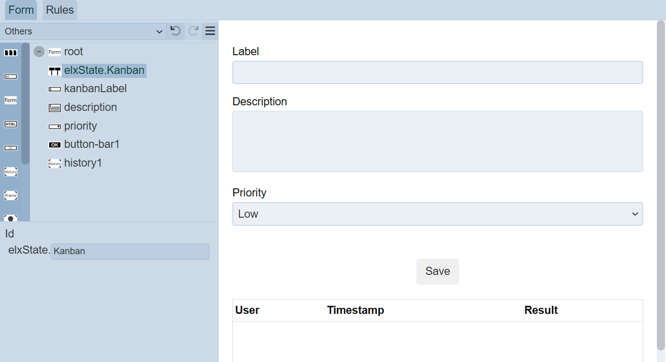The width and height of the screenshot is (666, 362).
Task: Focus the Description text area
Action: pos(437,141)
